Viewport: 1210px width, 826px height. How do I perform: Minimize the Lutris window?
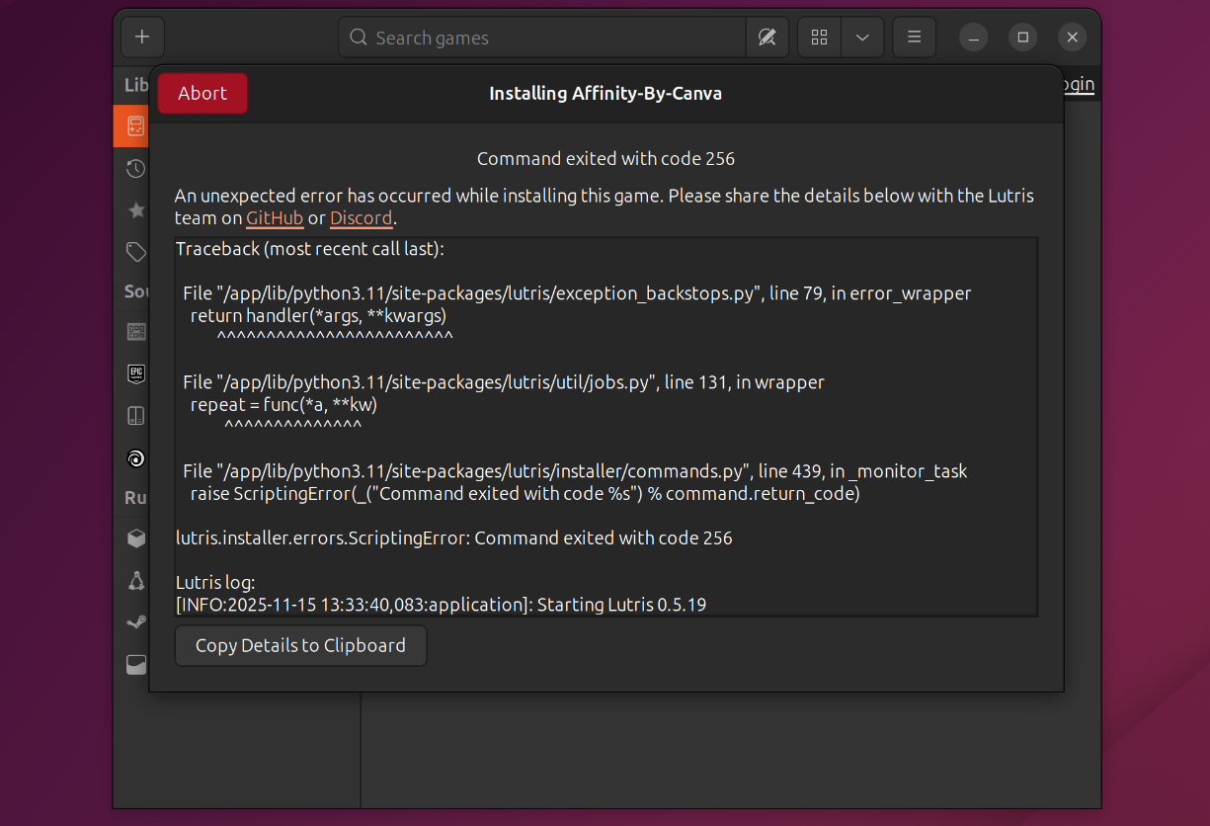974,38
